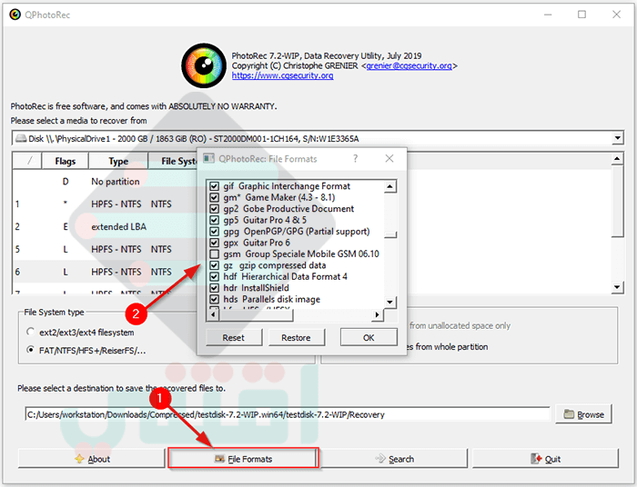
Task: Click the recovery destination path field
Action: [x=288, y=414]
